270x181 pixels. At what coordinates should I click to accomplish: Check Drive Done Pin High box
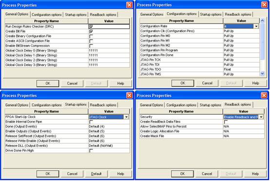91,151
